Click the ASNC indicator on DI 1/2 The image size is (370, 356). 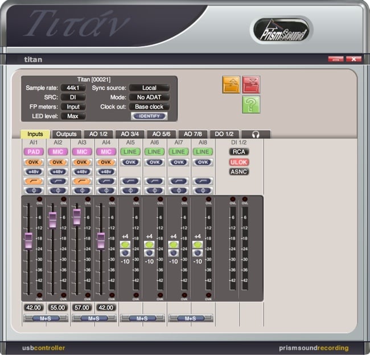tap(239, 172)
